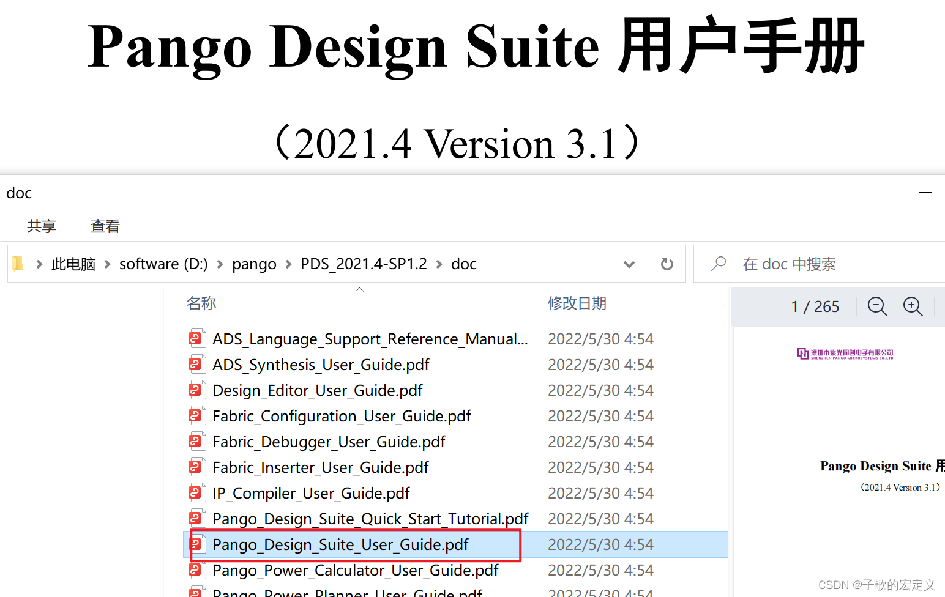This screenshot has width=945, height=597.
Task: Open the 查看 ribbon tab
Action: 105,226
